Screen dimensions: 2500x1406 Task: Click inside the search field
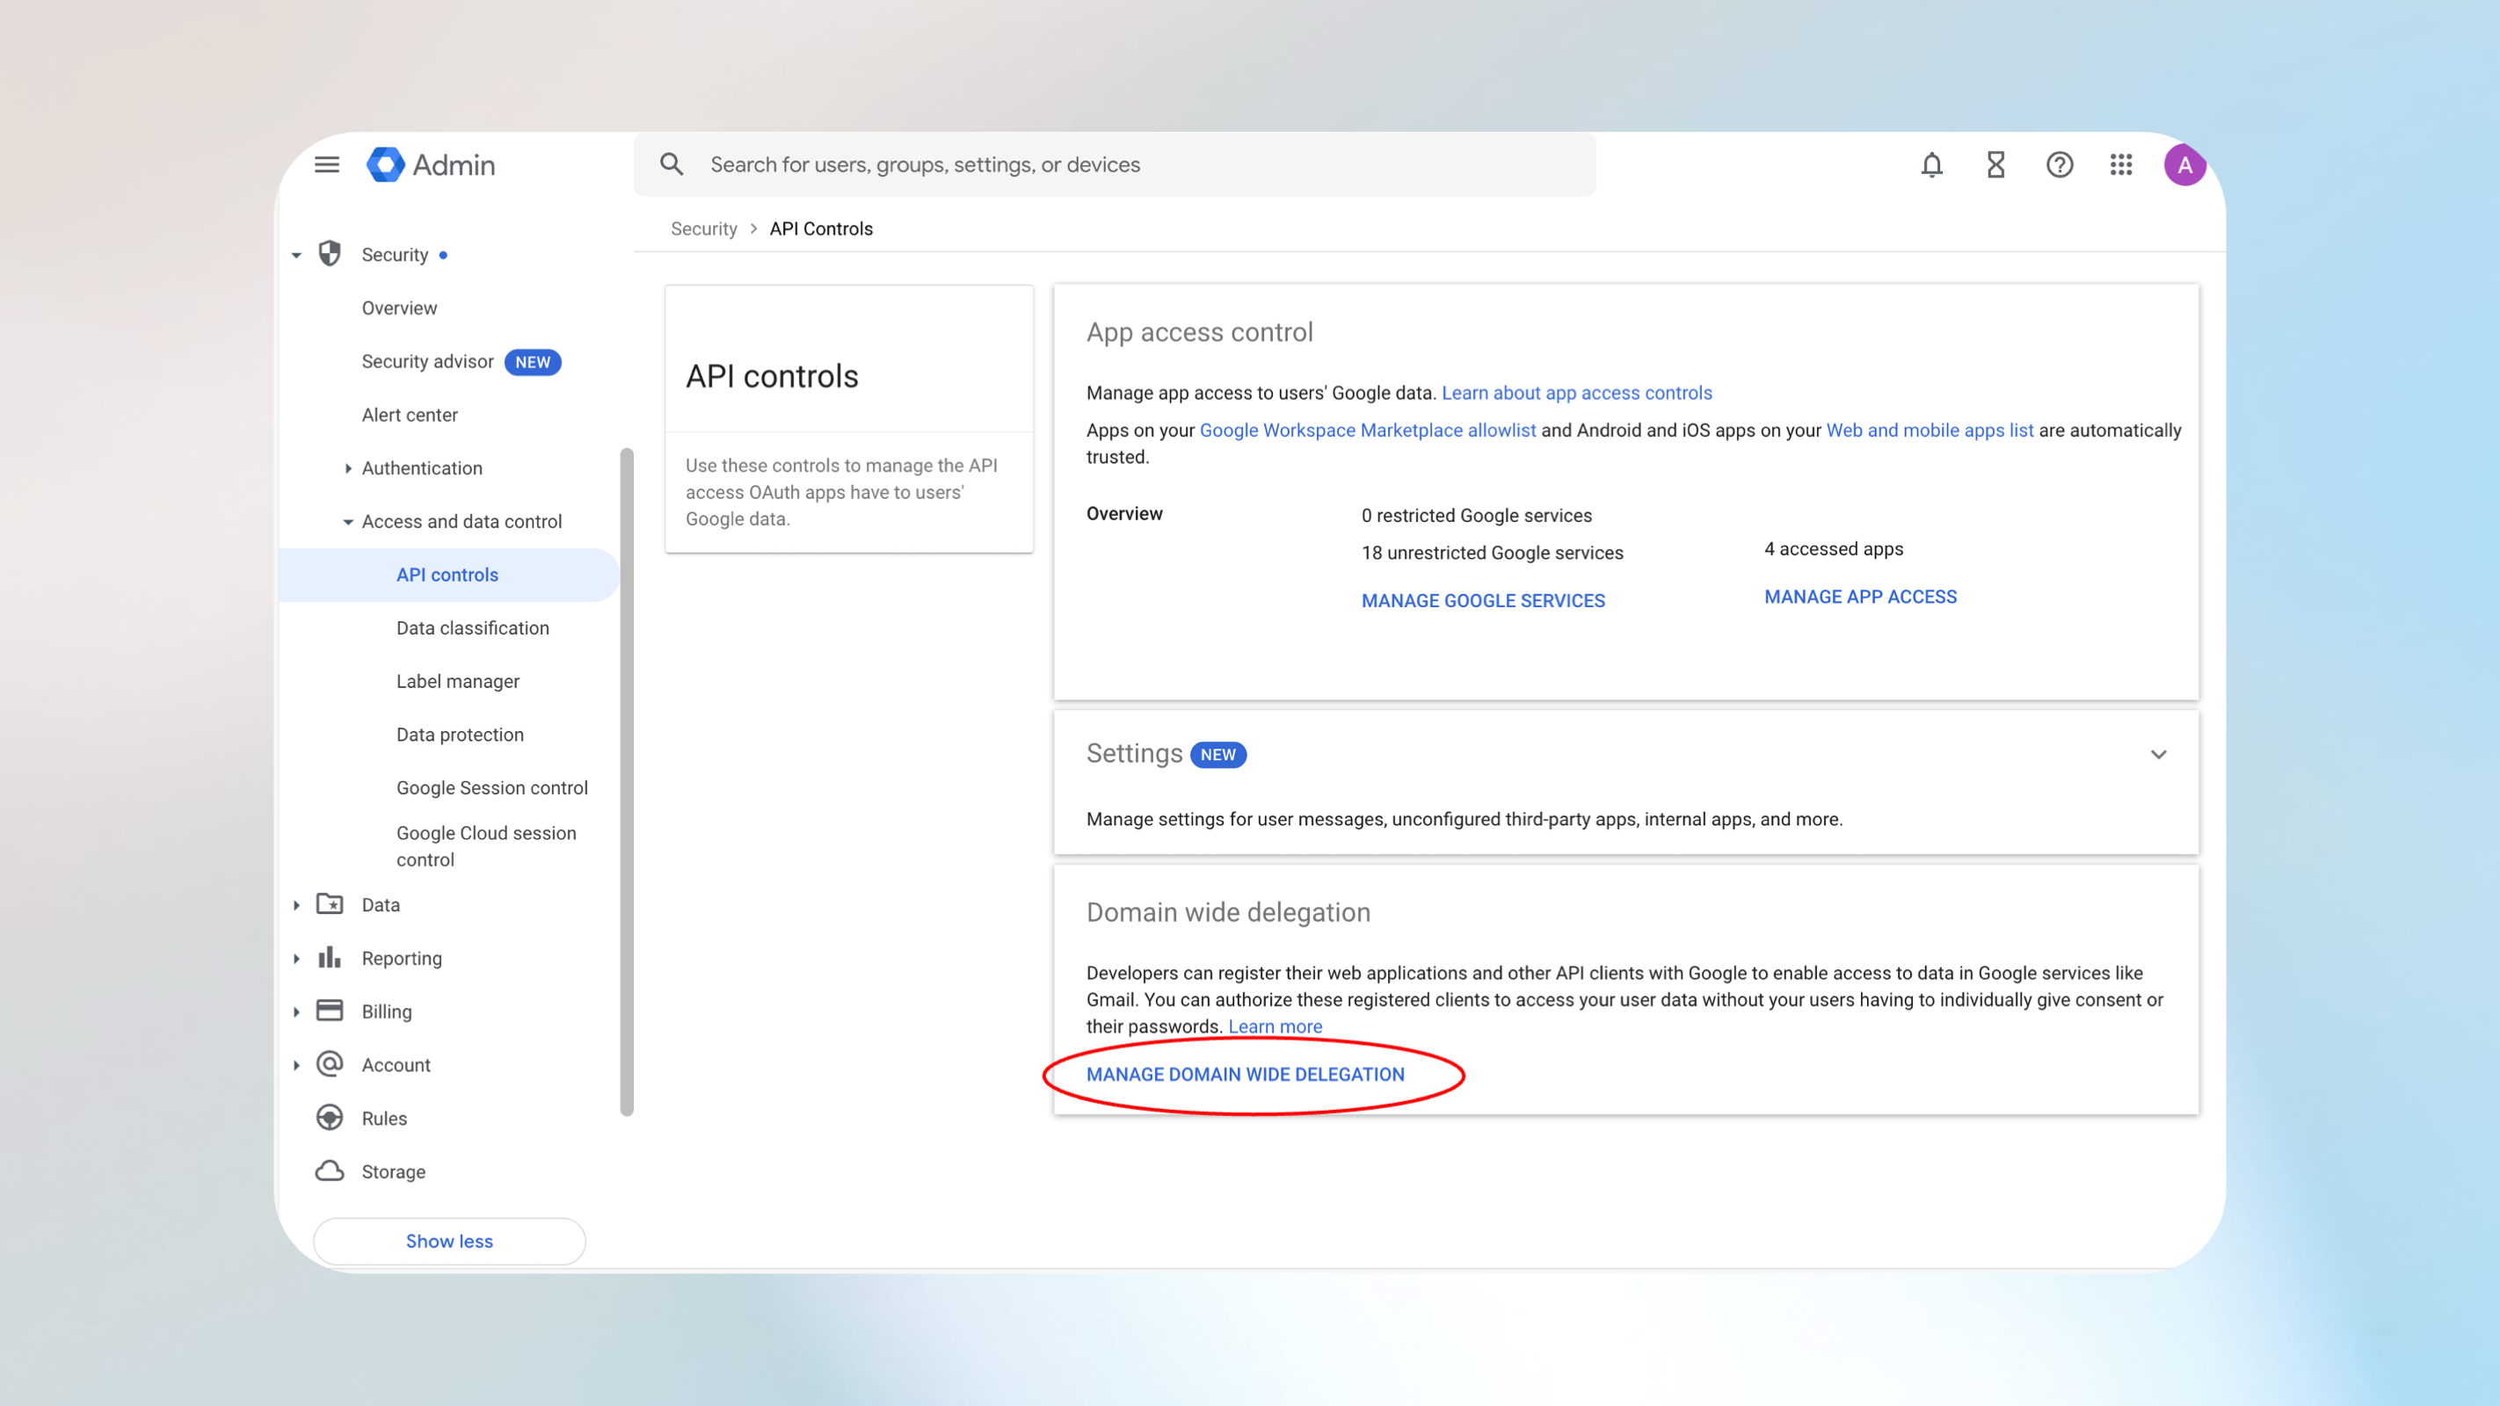click(970, 164)
